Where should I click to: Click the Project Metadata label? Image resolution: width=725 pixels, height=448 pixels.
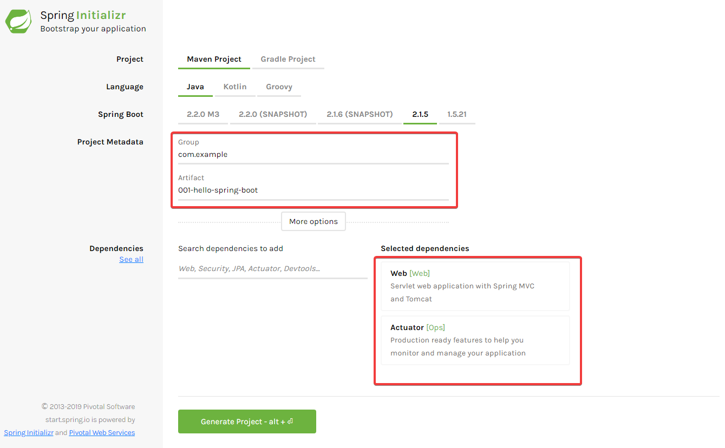(x=110, y=142)
